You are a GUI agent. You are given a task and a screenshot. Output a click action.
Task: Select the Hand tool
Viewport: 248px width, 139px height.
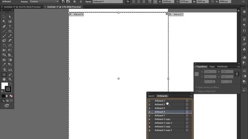click(x=4, y=79)
